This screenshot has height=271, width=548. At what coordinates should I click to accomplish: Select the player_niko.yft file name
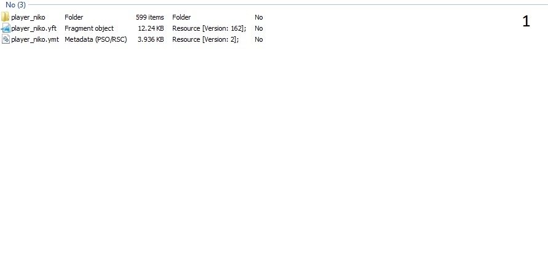[34, 28]
